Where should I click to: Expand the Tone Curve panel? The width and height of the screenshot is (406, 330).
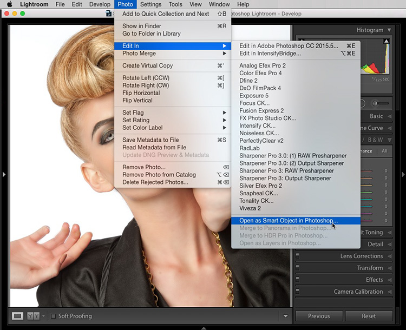pos(389,128)
